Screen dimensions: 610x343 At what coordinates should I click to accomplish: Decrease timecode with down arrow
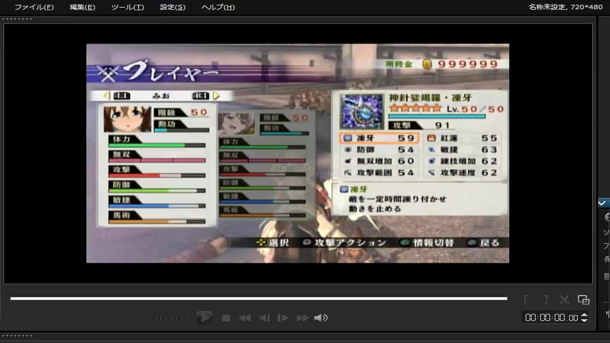click(x=585, y=320)
